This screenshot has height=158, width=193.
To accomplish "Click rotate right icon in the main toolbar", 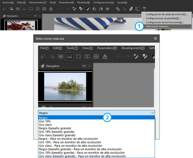I will point(101,9).
